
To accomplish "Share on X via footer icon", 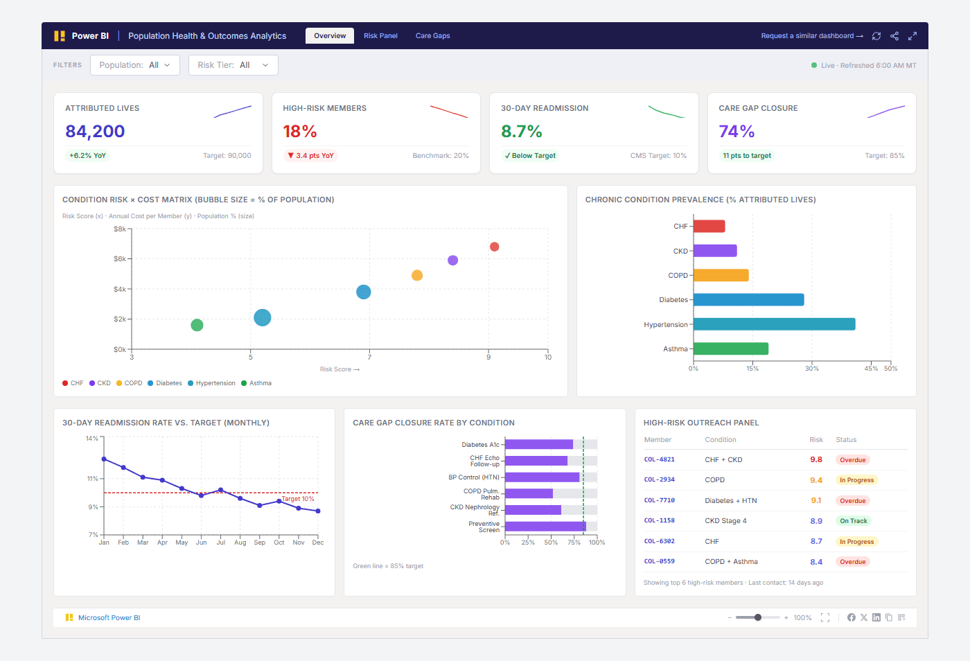I will click(864, 617).
